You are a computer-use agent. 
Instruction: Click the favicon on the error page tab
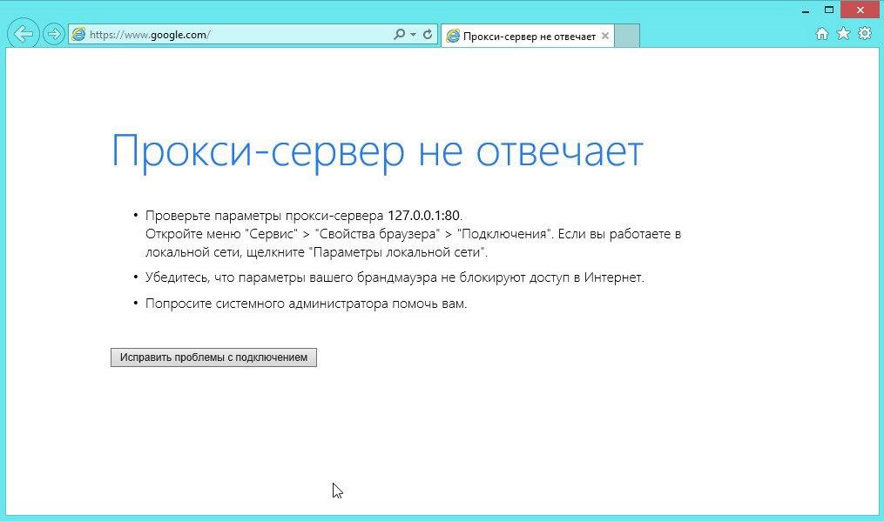click(x=453, y=36)
